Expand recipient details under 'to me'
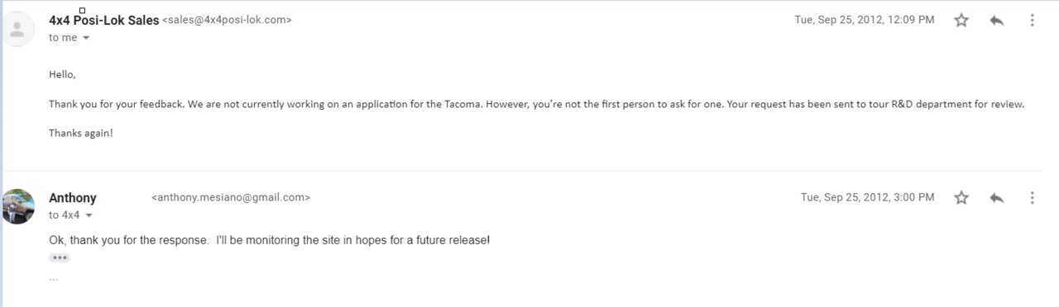 click(x=86, y=38)
